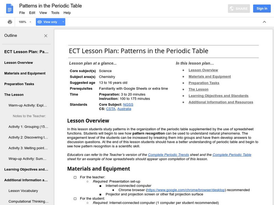
Task: Jump to Lesson Overview in outline
Action: (x=18, y=63)
